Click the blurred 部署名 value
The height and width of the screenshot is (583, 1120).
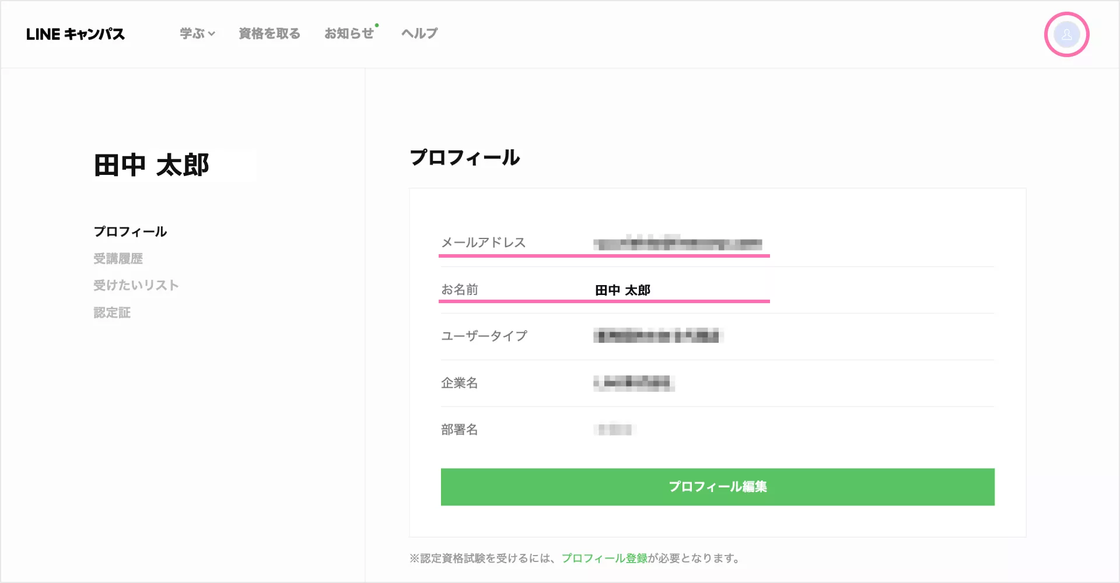coord(614,430)
